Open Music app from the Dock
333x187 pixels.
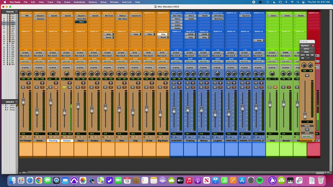coord(189,180)
